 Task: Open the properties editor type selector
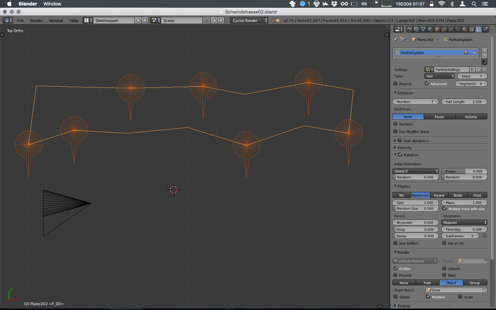tap(399, 29)
